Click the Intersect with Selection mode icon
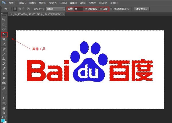This screenshot has height=123, width=172. tap(28, 9)
